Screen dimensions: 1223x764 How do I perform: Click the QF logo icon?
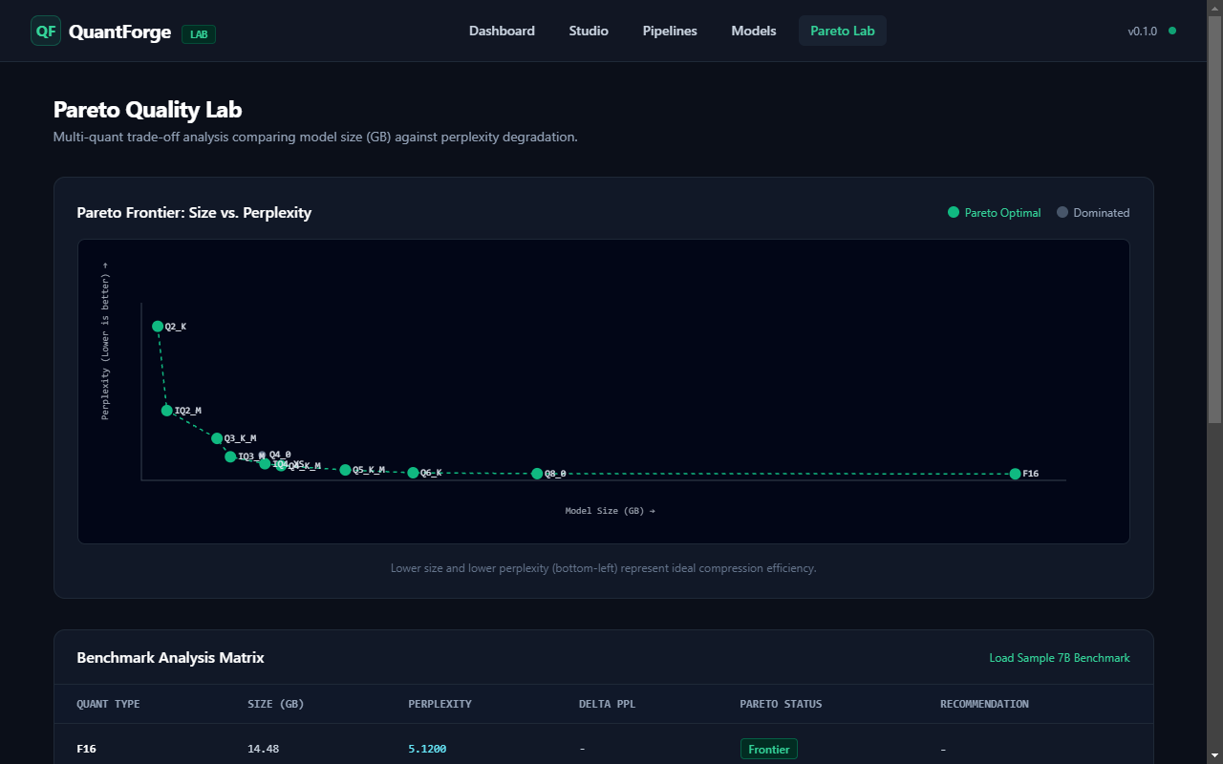coord(46,32)
